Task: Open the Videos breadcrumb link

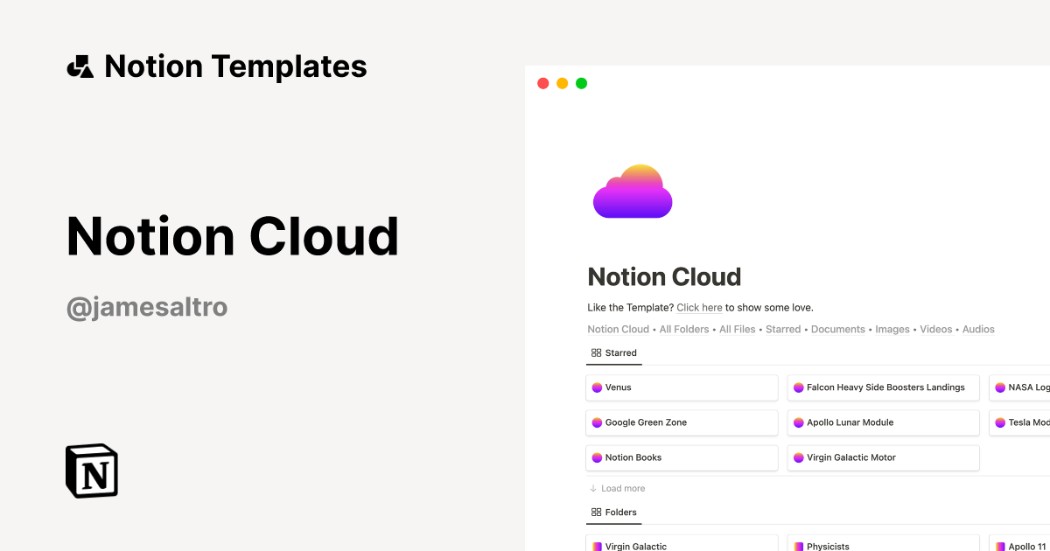Action: point(935,329)
